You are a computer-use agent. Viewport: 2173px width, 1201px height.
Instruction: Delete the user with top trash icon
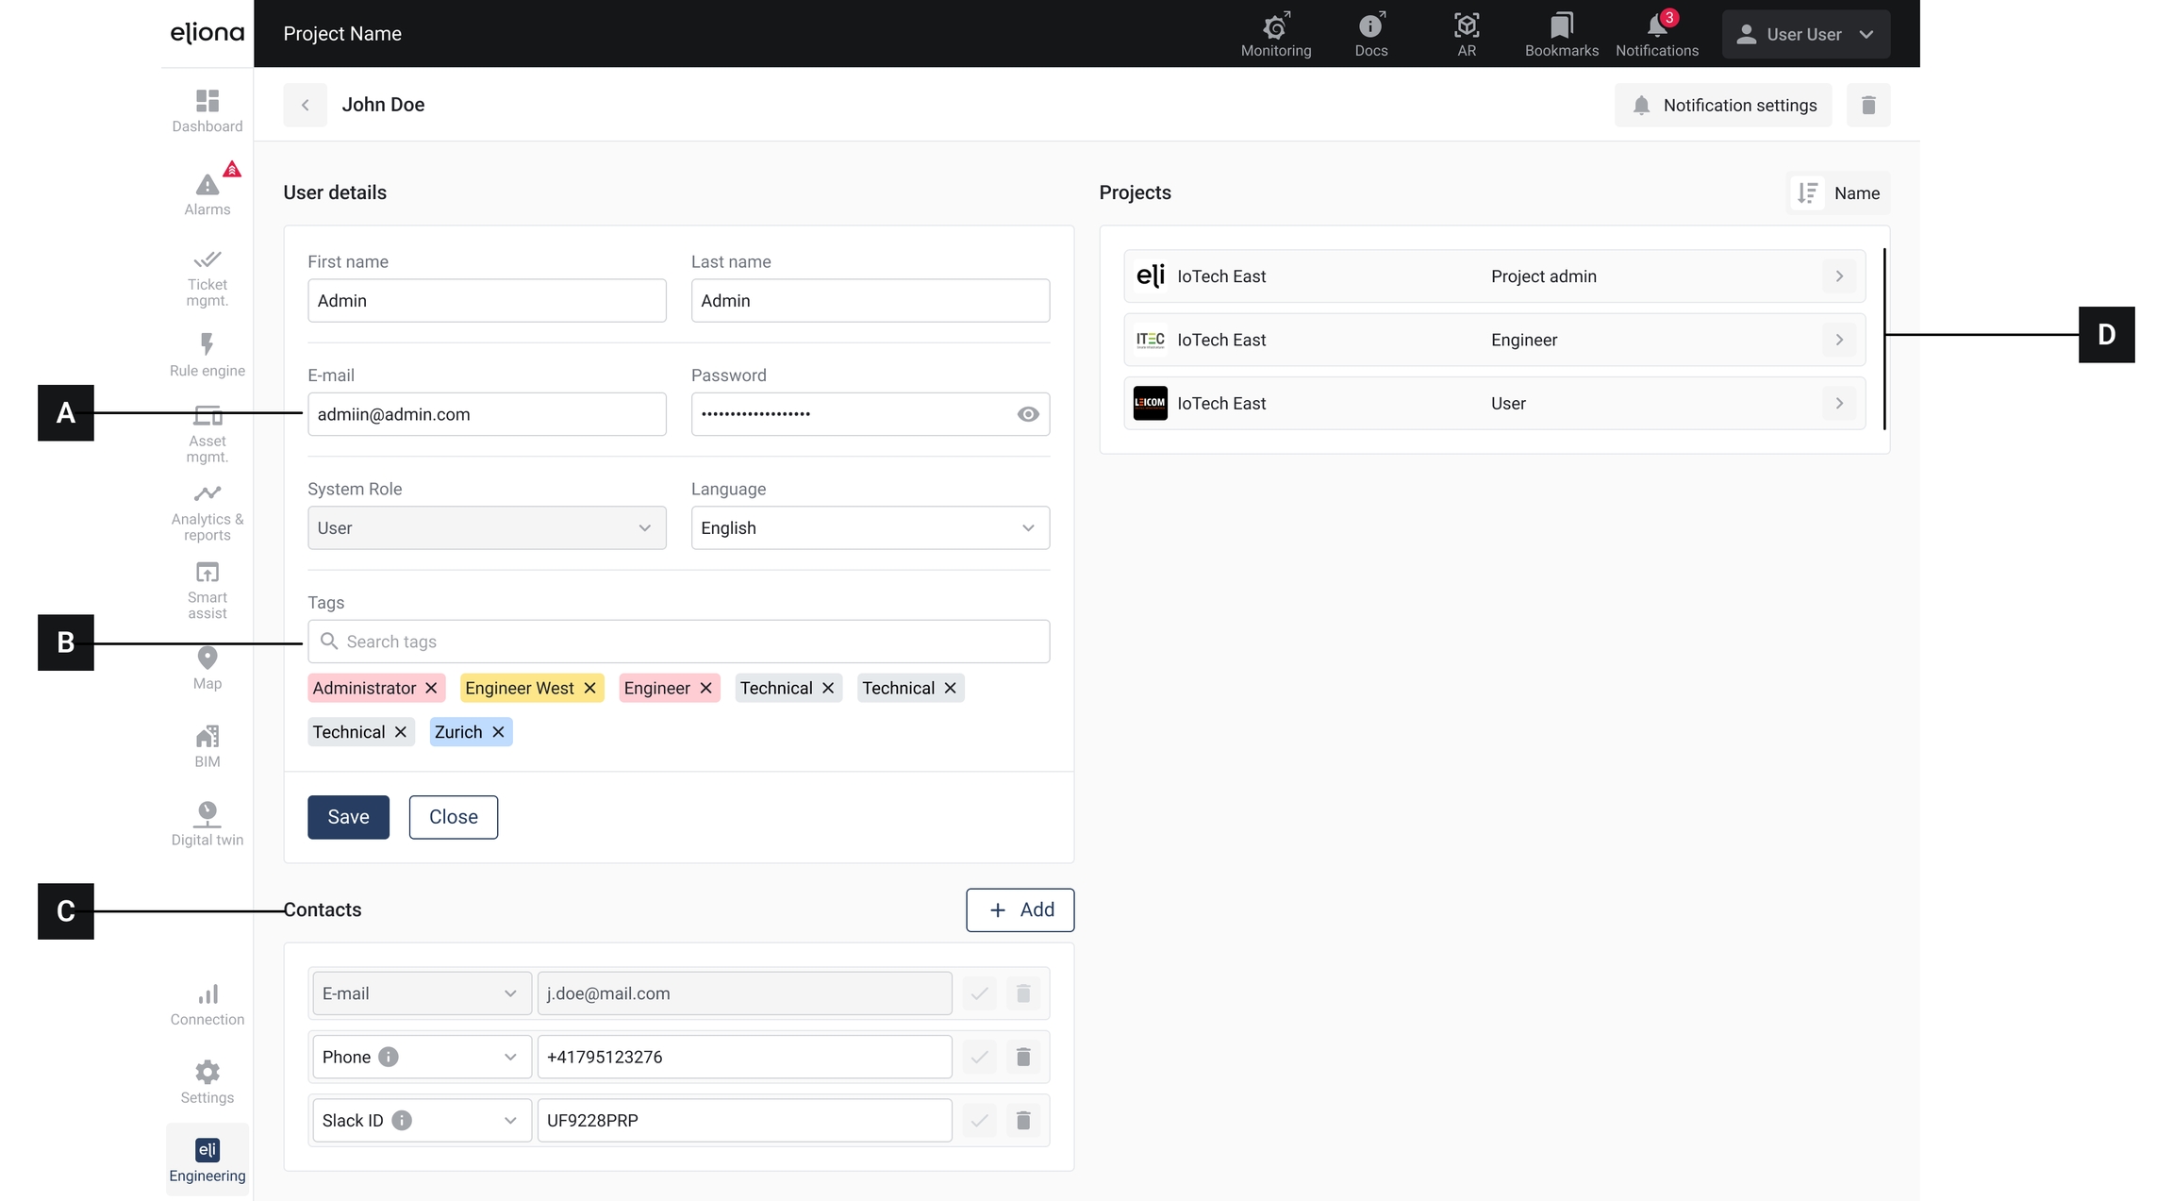pos(1867,105)
